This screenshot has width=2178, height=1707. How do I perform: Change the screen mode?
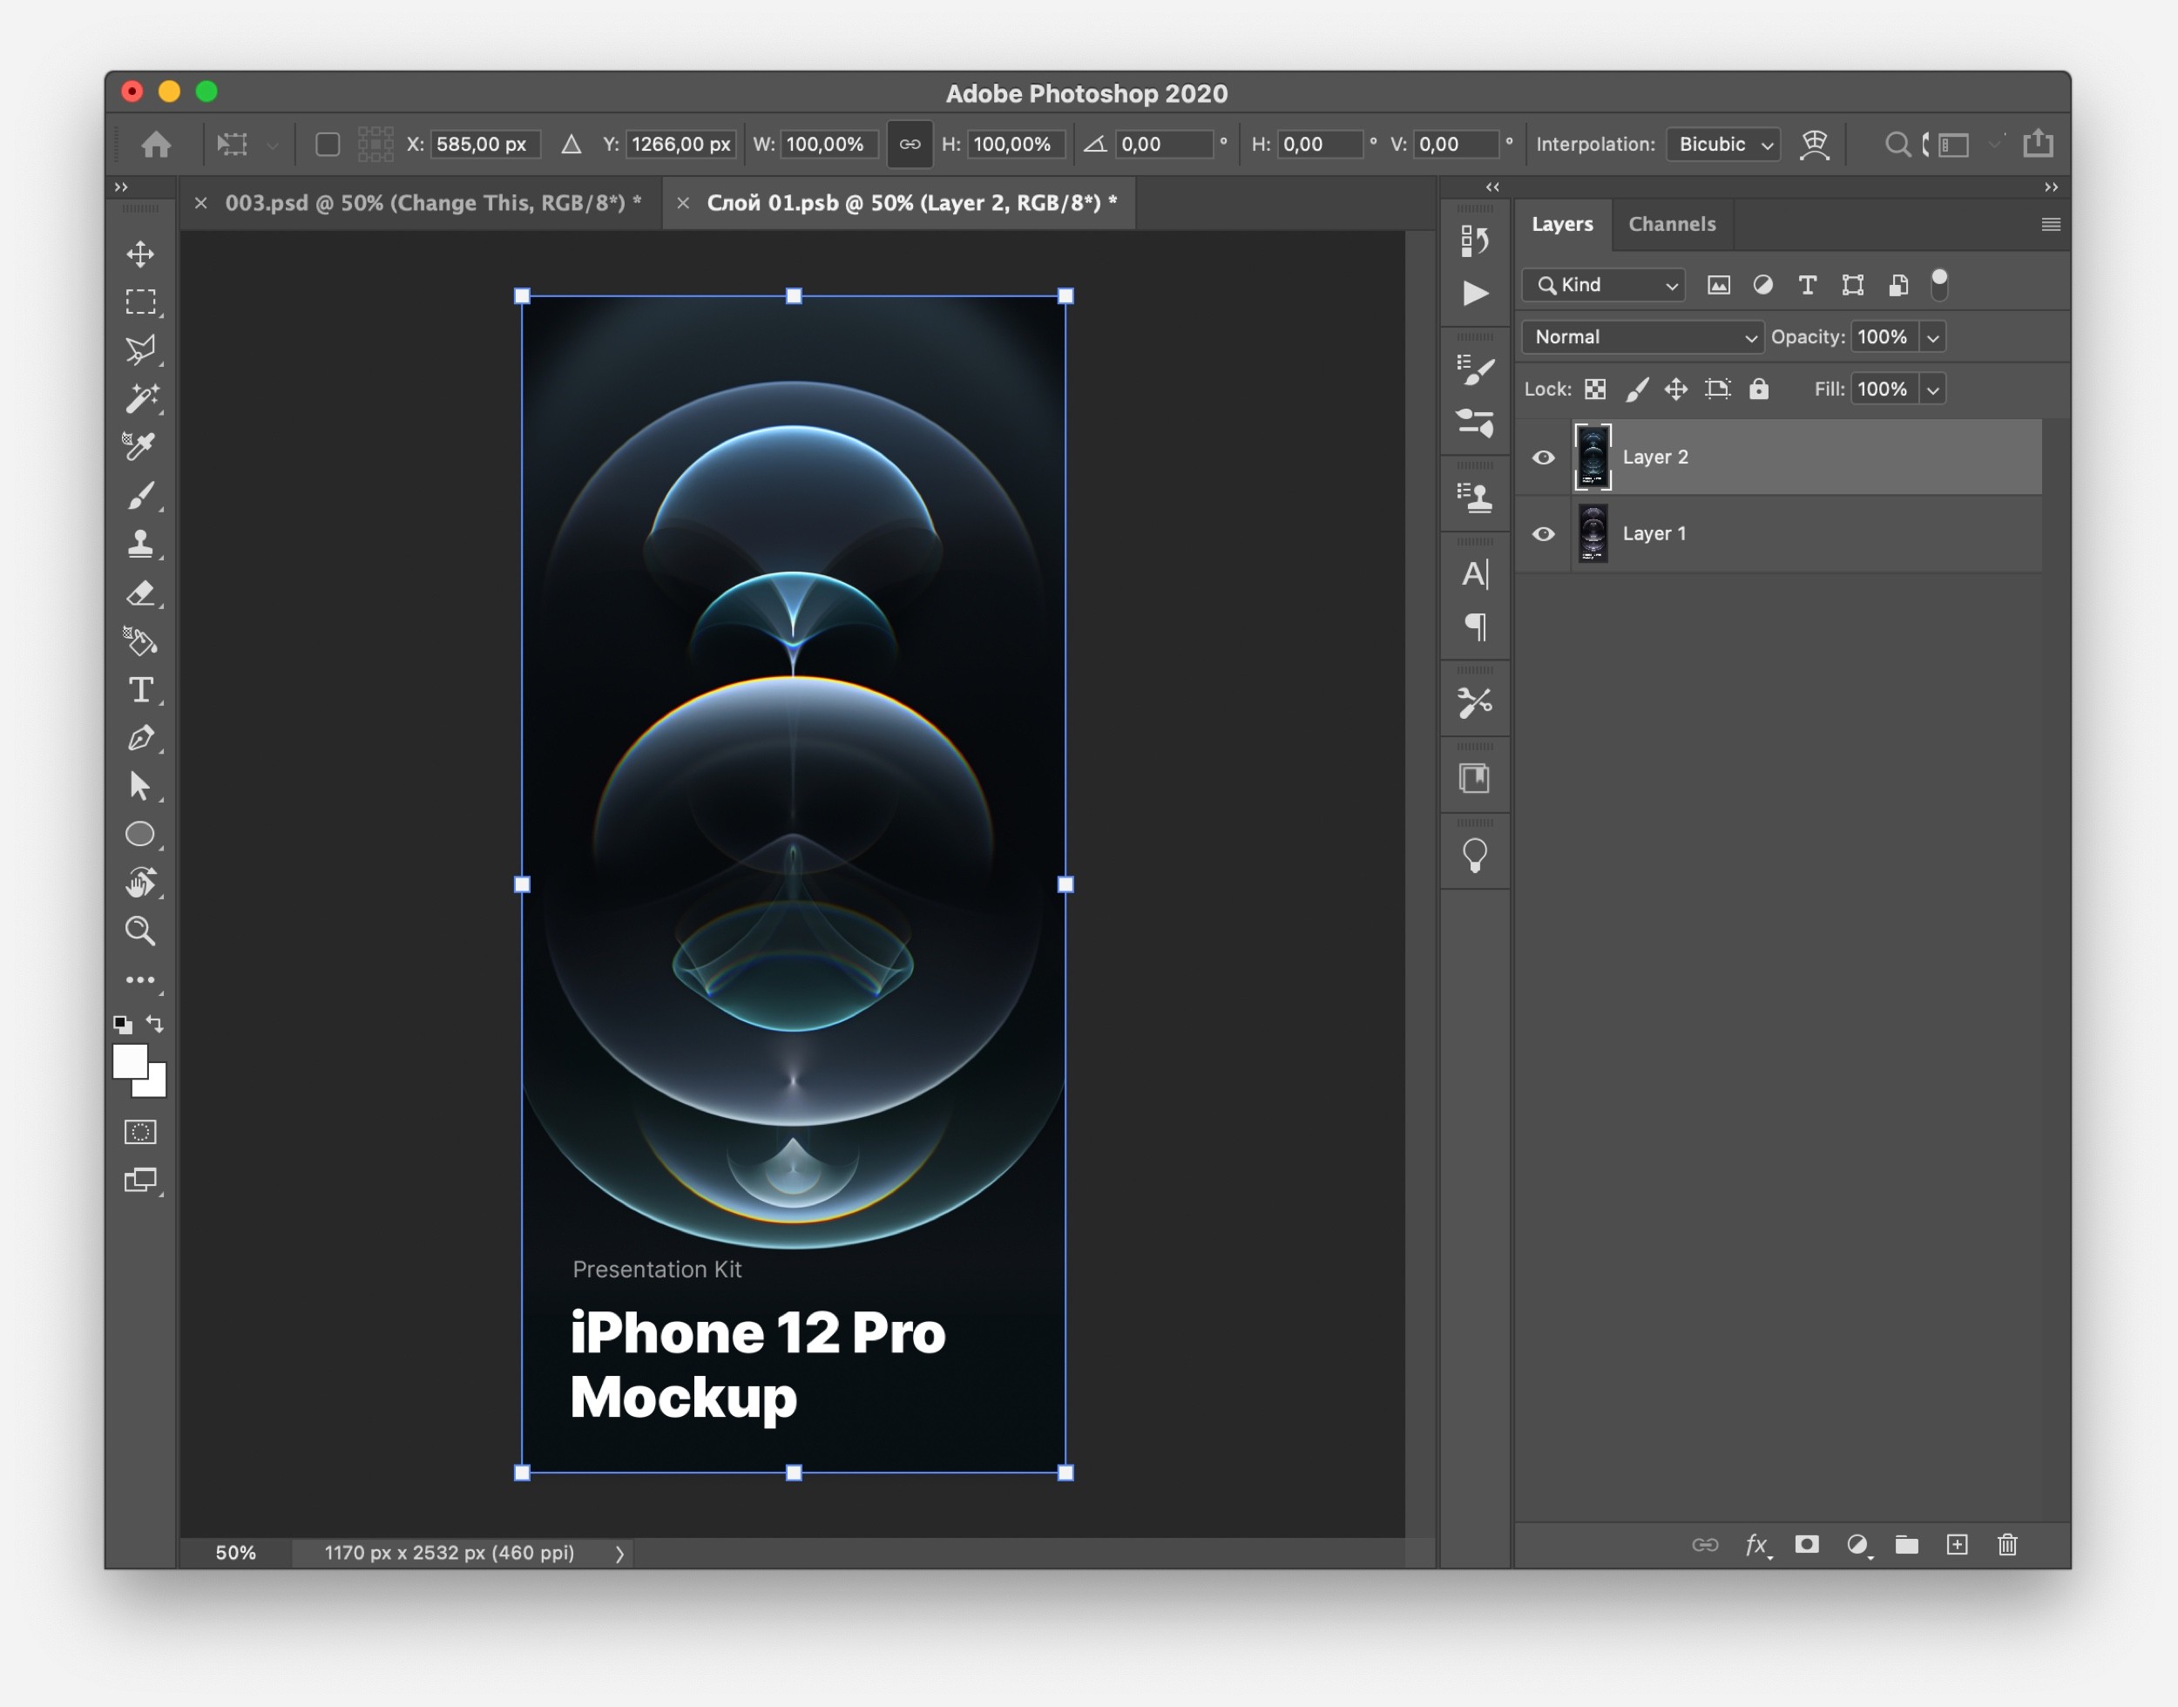(140, 1181)
